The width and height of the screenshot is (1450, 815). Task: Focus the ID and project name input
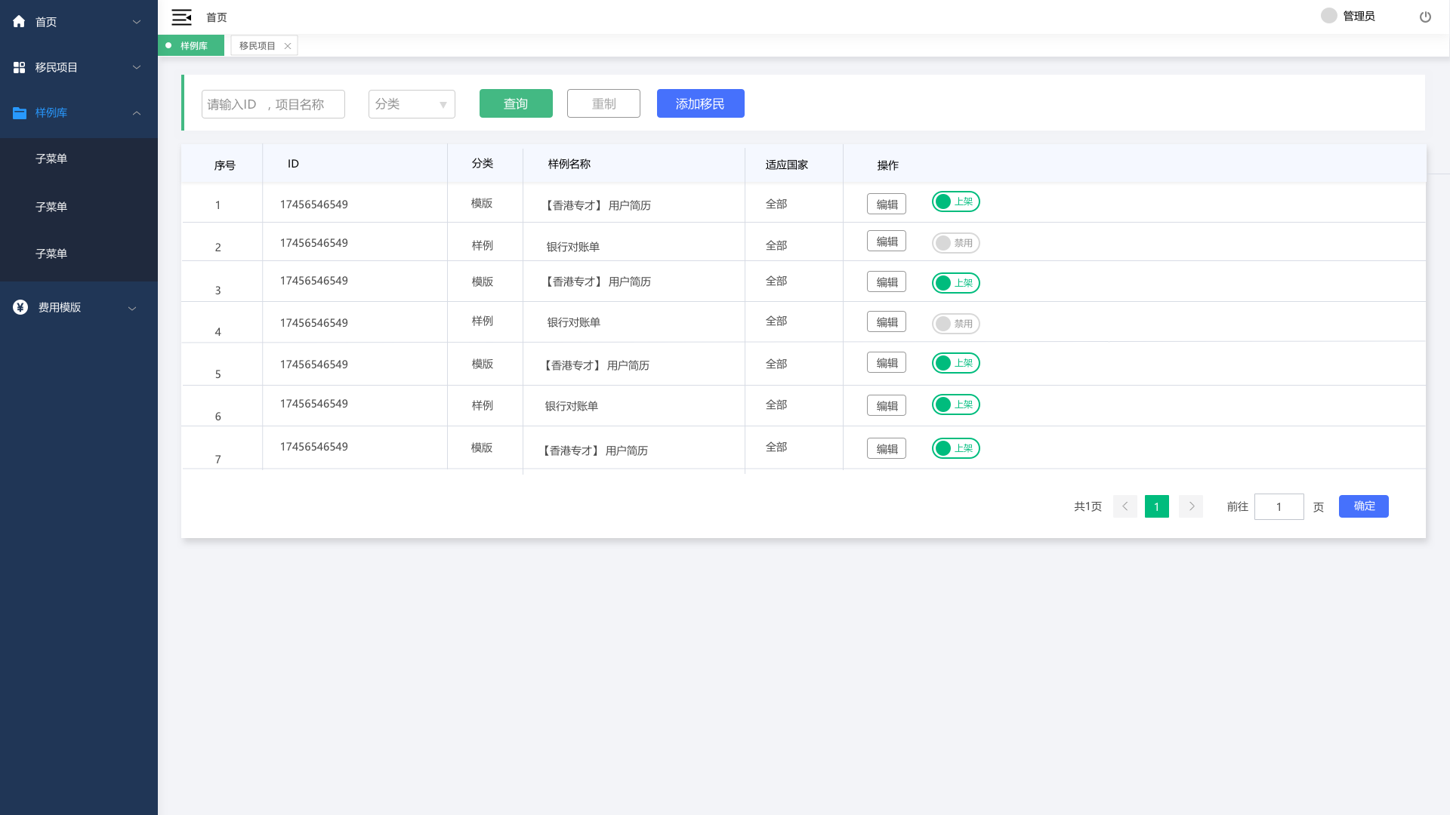click(x=273, y=104)
